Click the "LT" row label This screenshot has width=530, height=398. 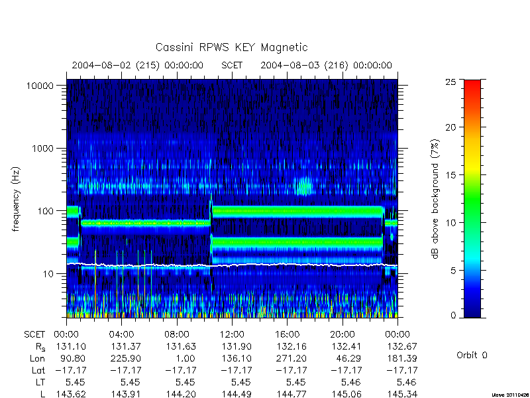(40, 383)
